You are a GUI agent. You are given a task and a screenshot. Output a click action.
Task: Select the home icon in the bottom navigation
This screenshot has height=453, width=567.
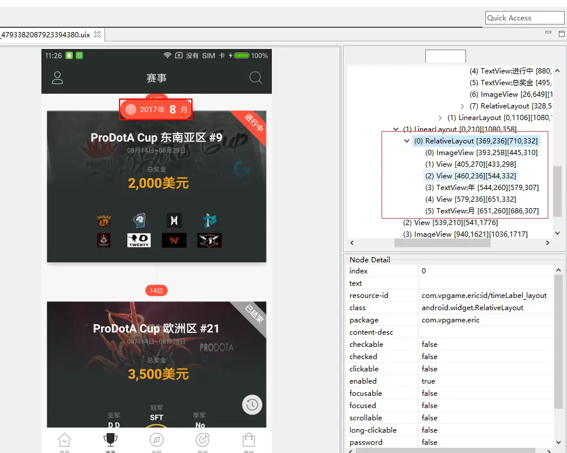pos(64,440)
